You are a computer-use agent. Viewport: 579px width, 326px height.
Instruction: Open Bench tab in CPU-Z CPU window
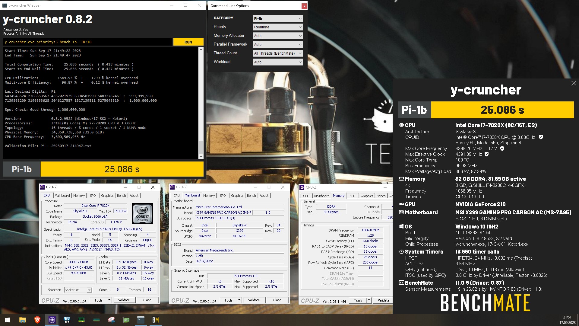coord(122,196)
